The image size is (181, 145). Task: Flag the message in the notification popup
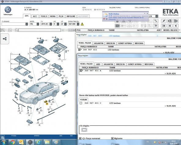pos(104,19)
